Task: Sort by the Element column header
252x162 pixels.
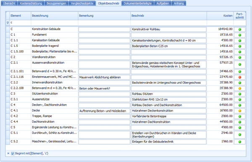Action: coord(20,16)
